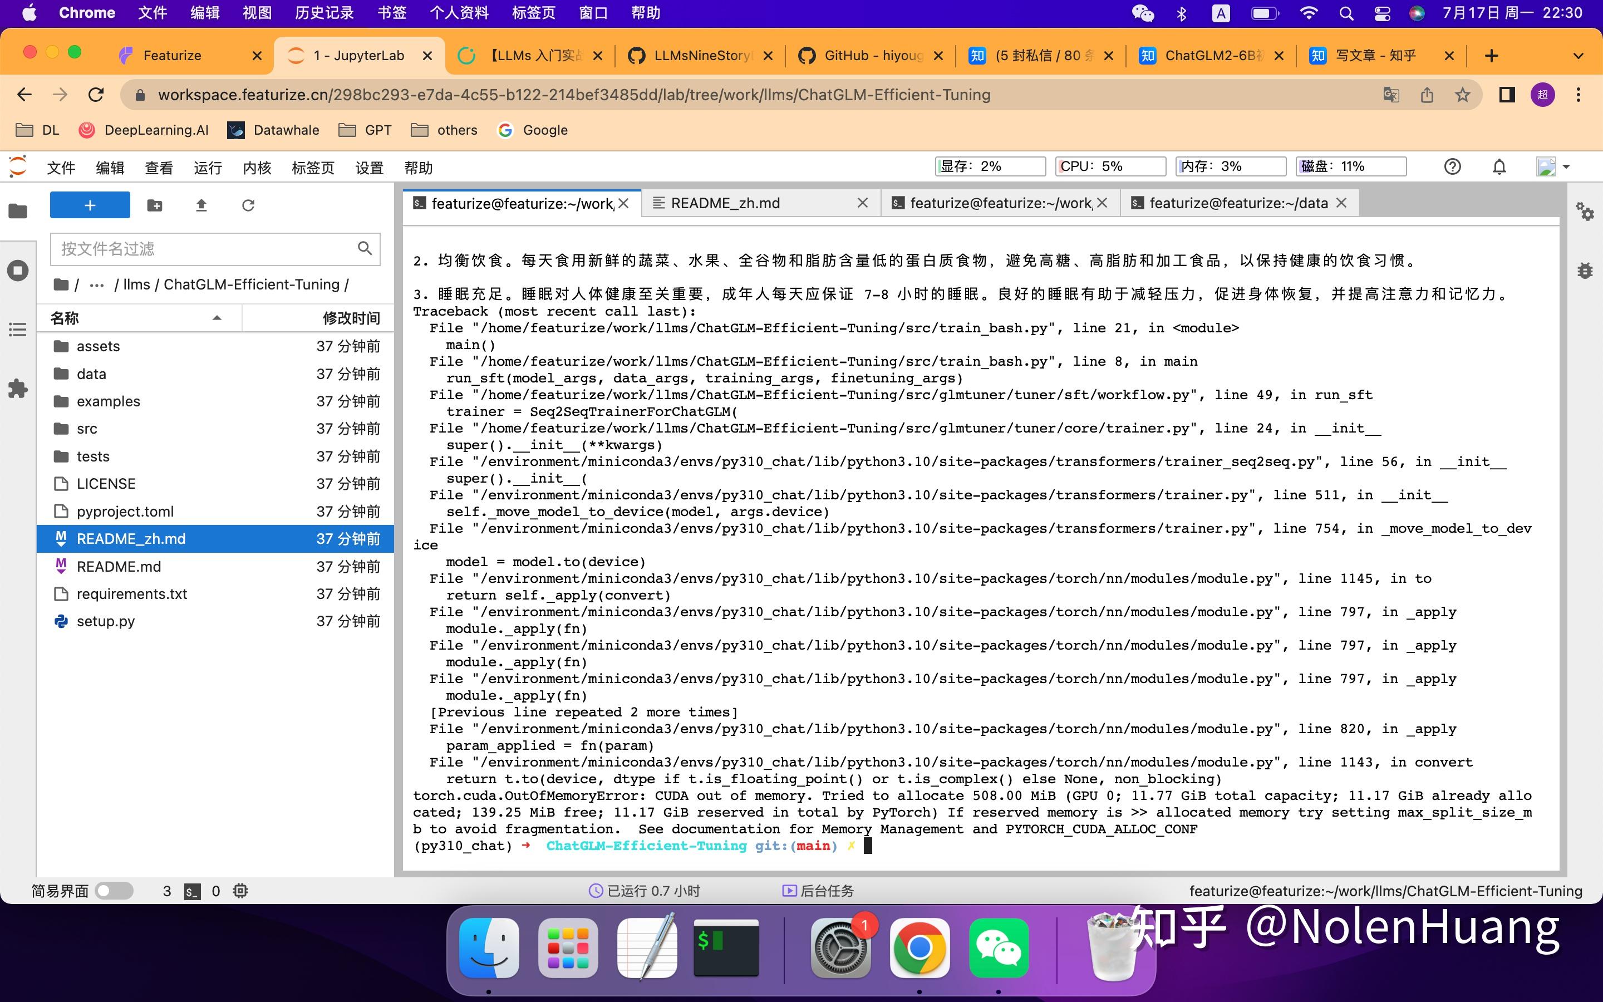Click the 后台任务 background tasks button
Image resolution: width=1603 pixels, height=1002 pixels.
pyautogui.click(x=818, y=891)
